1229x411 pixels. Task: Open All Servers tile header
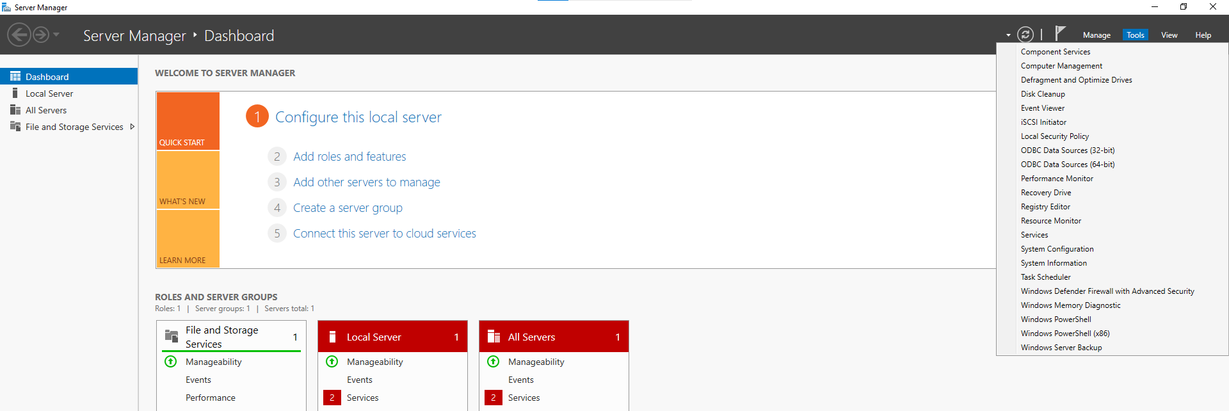554,337
